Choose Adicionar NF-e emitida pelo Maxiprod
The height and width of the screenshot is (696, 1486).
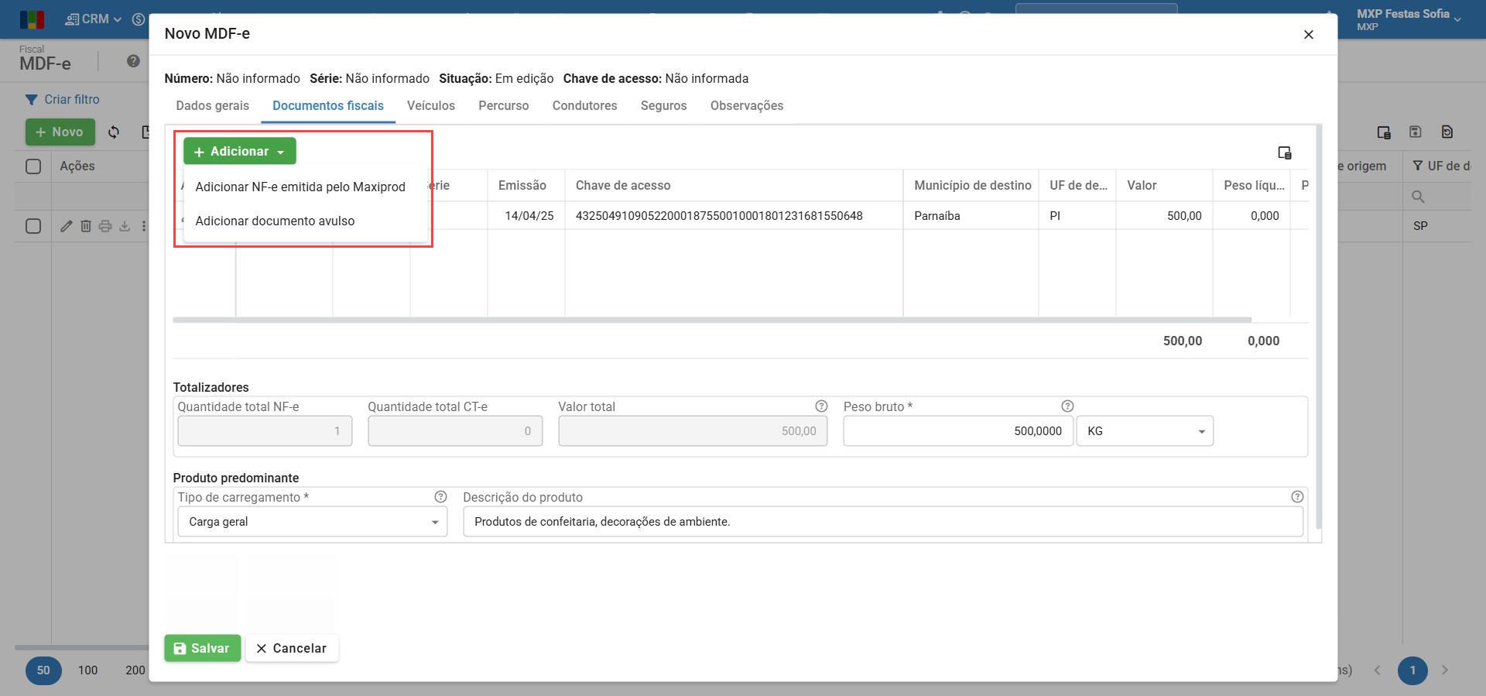300,187
